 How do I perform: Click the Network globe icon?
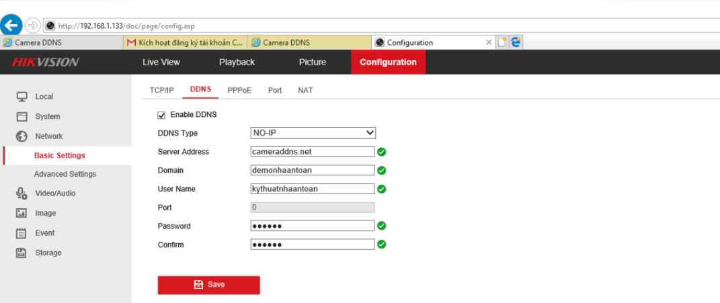point(22,136)
